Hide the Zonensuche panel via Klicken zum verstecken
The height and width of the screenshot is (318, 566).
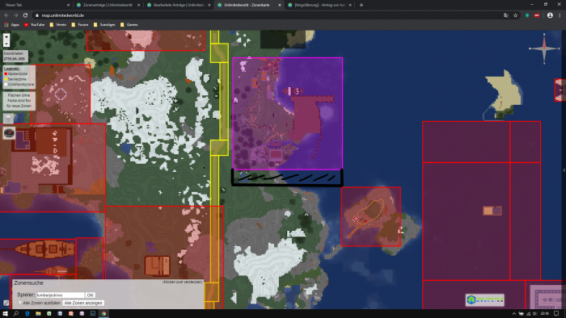[182, 282]
